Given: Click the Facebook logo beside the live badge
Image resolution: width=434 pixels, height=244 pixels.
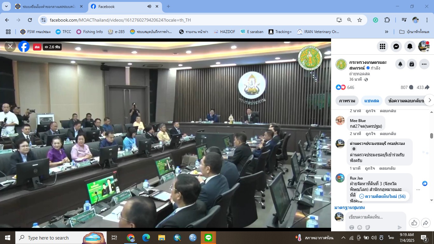Looking at the screenshot, I should 24,46.
